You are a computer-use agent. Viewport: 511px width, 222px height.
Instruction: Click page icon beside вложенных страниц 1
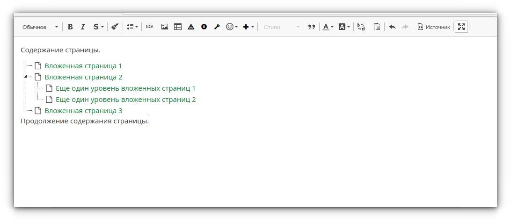(x=49, y=88)
